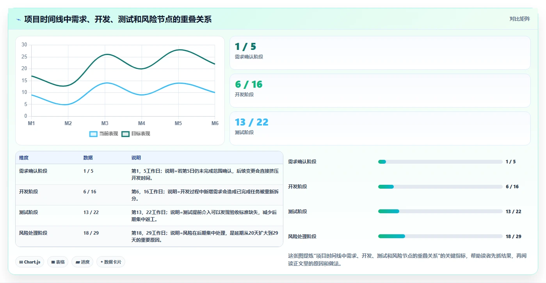This screenshot has height=283, width=546.
Task: Open the 13 / 22 测试阶段 card
Action: click(380, 128)
